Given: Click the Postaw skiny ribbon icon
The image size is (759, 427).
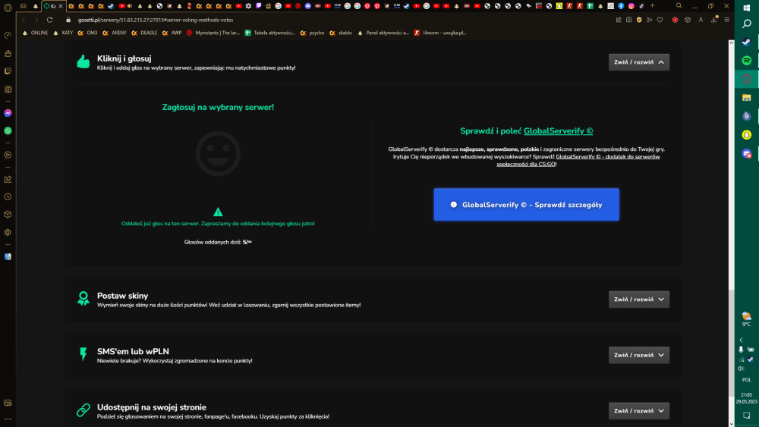Looking at the screenshot, I should (83, 298).
